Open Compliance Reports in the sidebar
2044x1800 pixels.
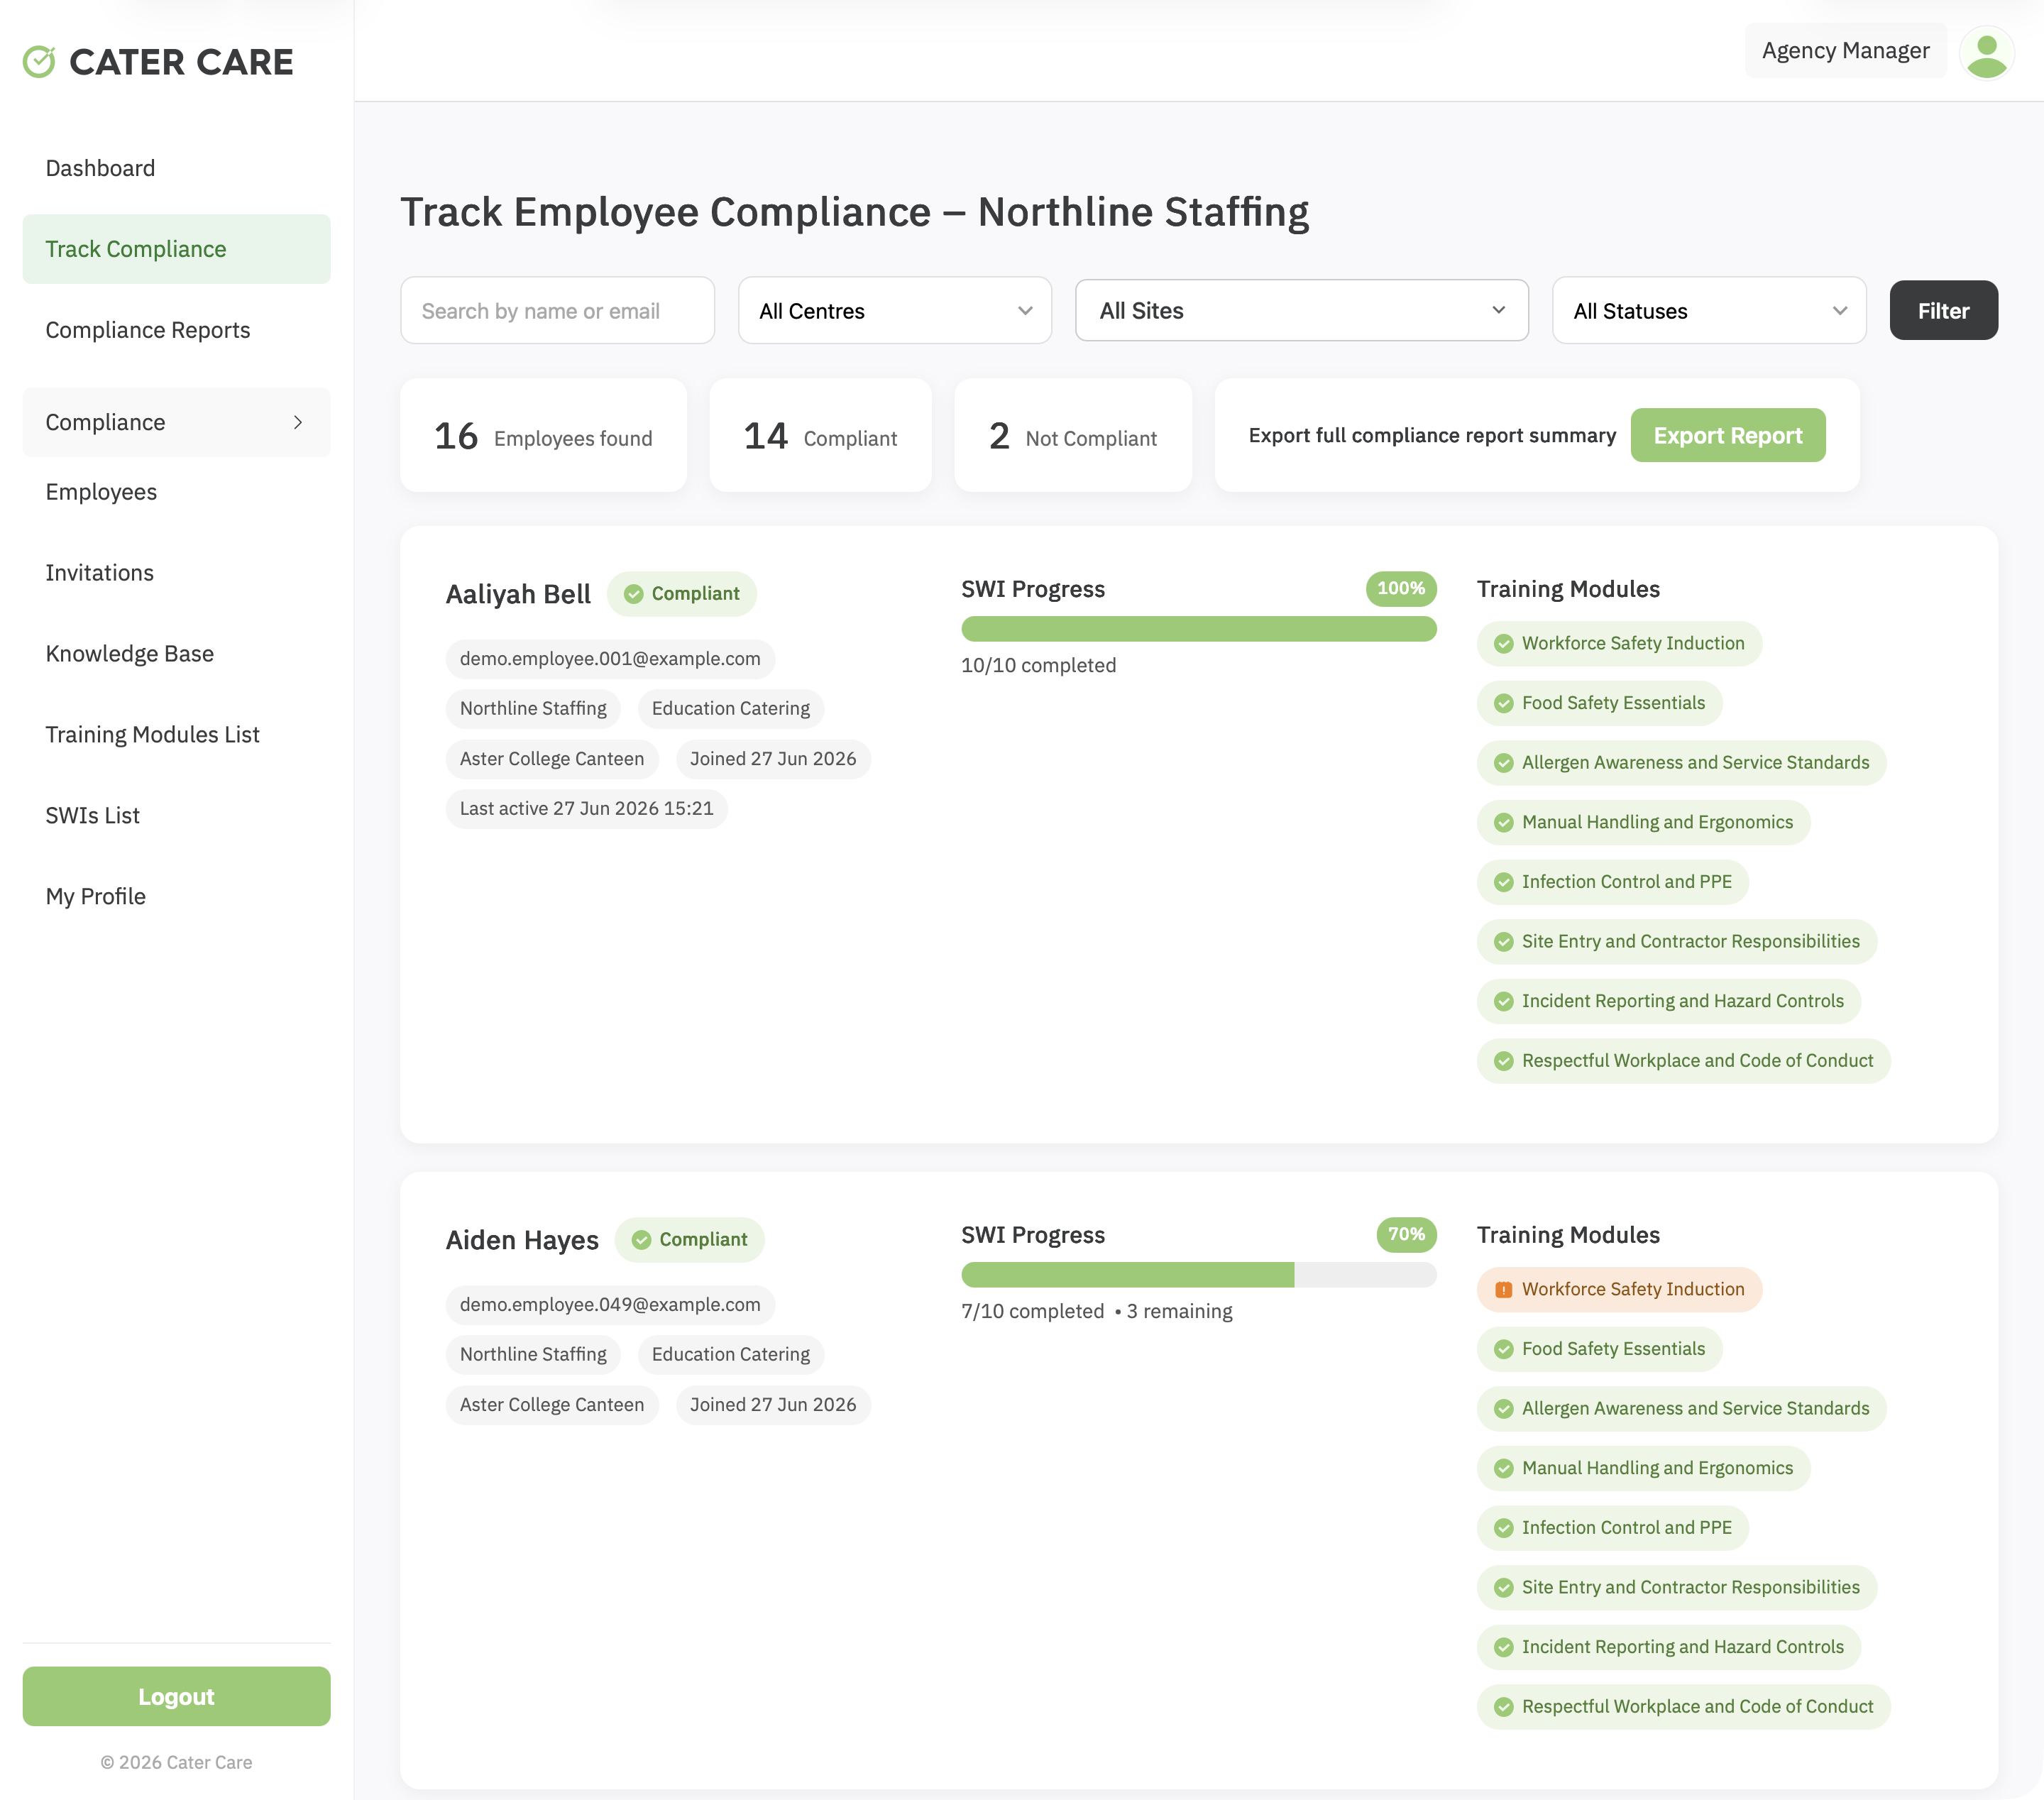[176, 330]
